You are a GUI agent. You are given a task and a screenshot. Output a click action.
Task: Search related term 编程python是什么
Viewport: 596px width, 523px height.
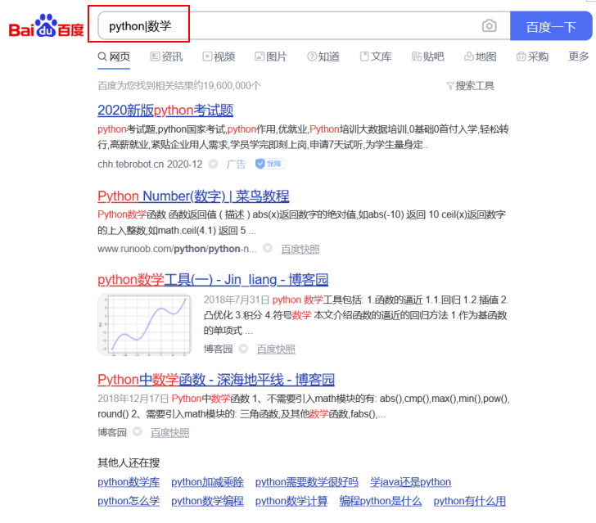[x=381, y=502]
